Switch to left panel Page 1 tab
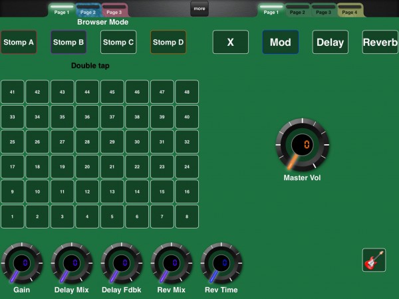 62,10
